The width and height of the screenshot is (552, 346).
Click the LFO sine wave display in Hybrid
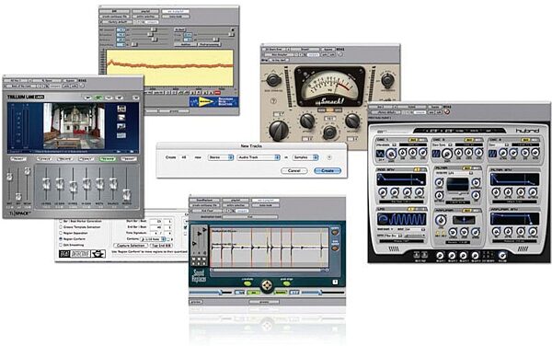(x=401, y=220)
